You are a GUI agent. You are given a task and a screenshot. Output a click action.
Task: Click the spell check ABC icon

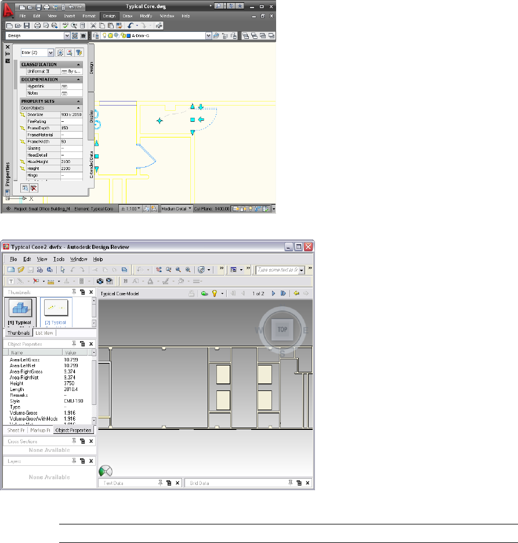[x=65, y=26]
